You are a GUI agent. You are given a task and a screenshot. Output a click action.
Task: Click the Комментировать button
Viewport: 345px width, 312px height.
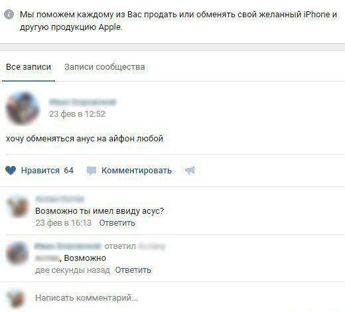(x=137, y=171)
